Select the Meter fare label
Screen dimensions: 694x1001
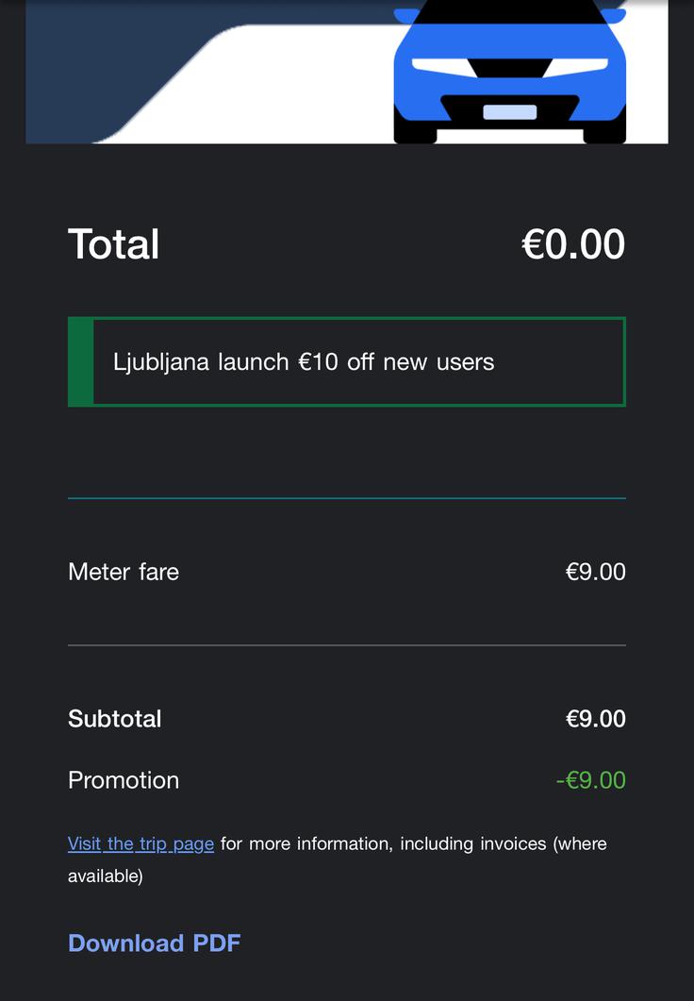coord(124,572)
